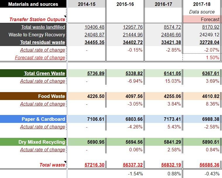Viewport: 222px width, 178px height.
Task: Click the Total Green Waste row label
Action: tap(44, 73)
